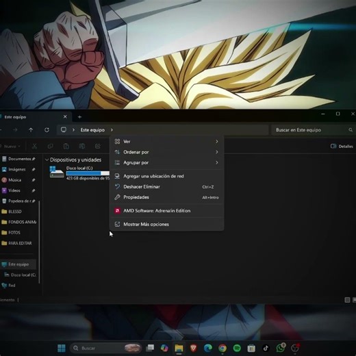Click the Forward navigation arrow
356x356 pixels.
click(x=15, y=130)
